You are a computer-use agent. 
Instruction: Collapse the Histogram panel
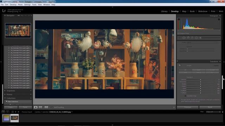(220, 16)
